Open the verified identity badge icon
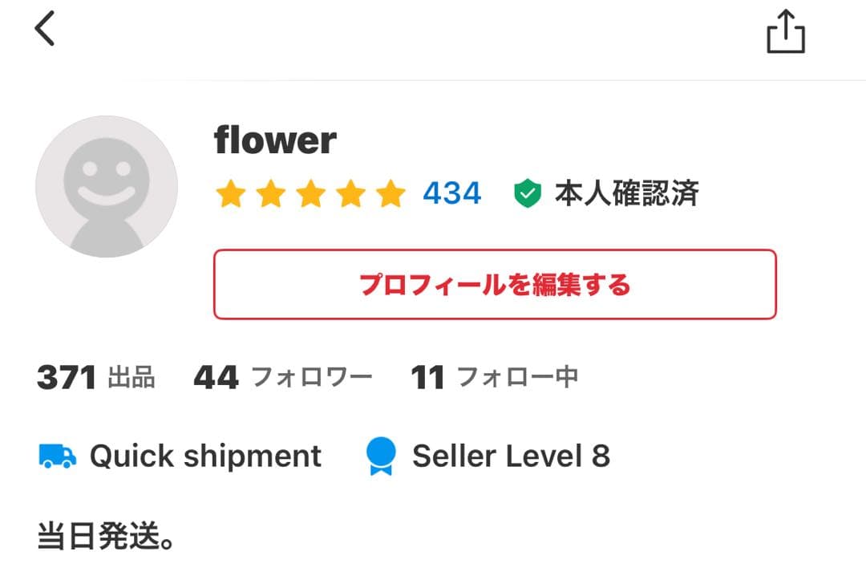Screen dimensions: 866x568 coord(527,192)
